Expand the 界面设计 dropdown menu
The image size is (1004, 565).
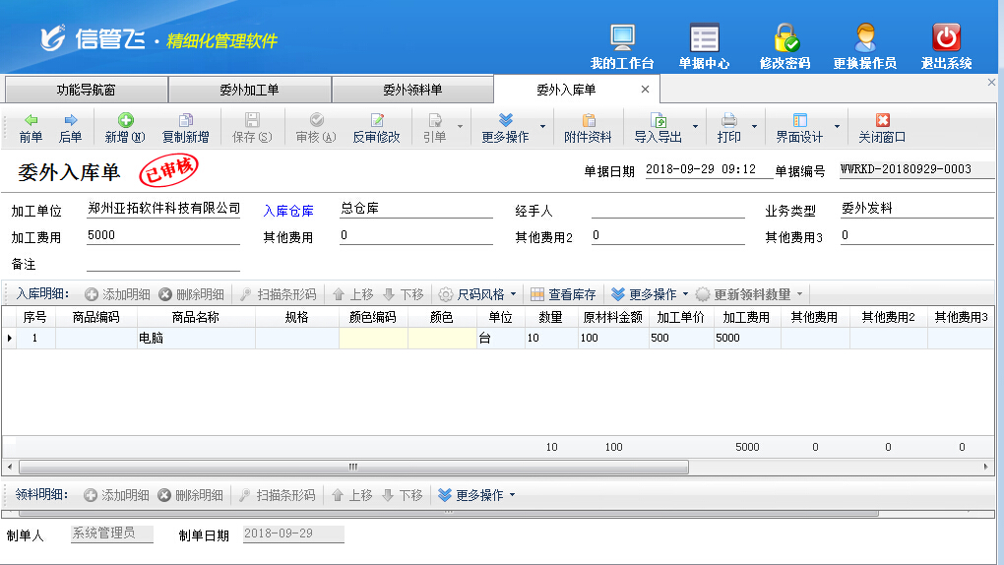(837, 127)
